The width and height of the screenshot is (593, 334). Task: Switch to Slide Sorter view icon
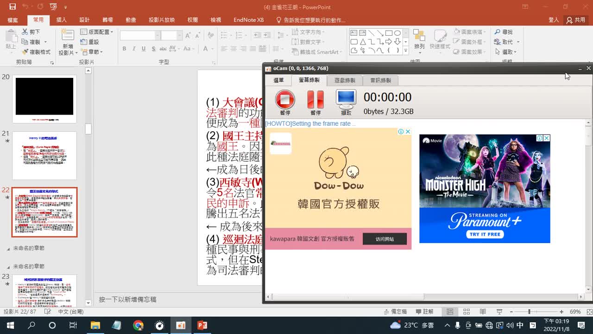pos(467,312)
